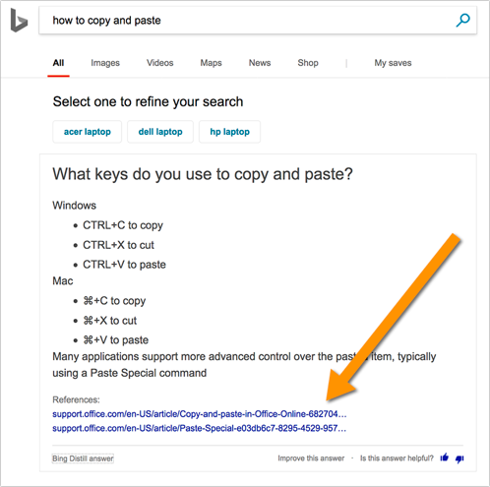Switch to the Shop tab
This screenshot has height=487, width=490.
pos(308,63)
